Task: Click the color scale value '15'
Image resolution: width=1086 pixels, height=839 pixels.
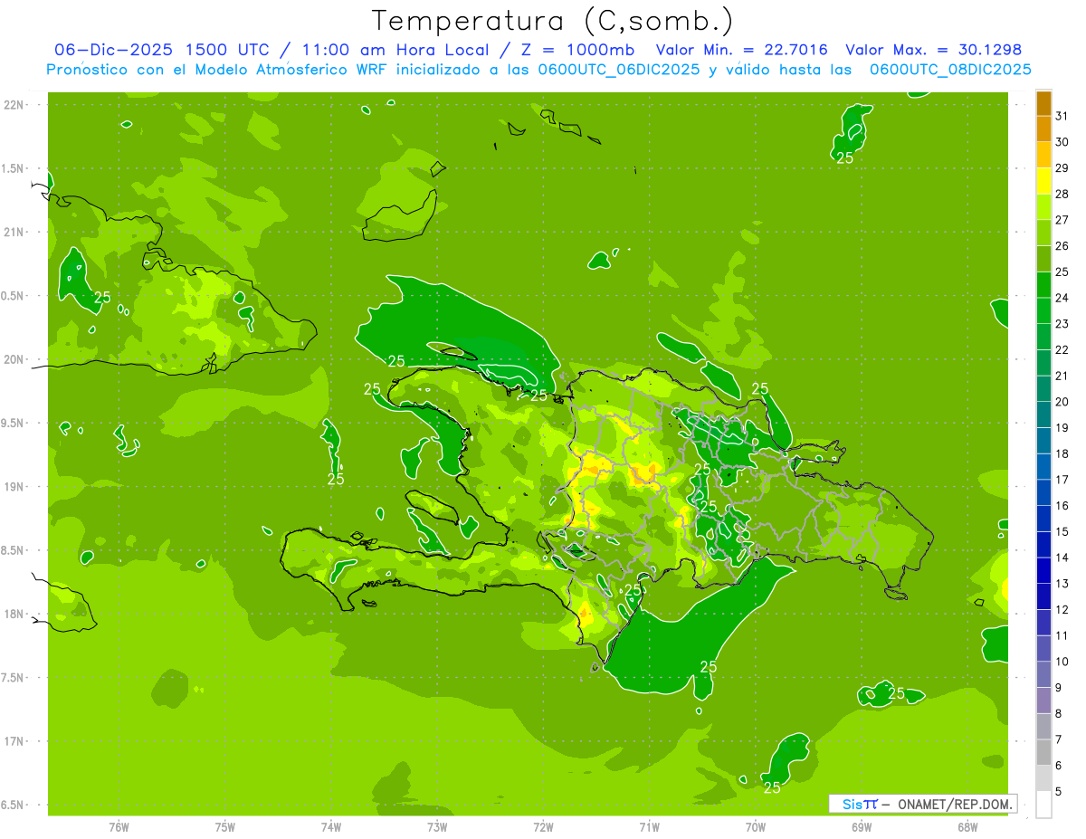Action: click(1062, 531)
